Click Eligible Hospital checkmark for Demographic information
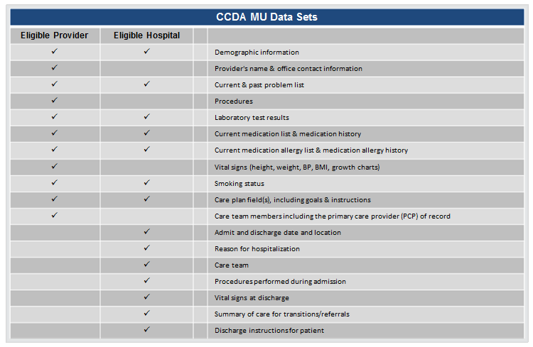Viewport: 533px width, 347px height. (146, 52)
